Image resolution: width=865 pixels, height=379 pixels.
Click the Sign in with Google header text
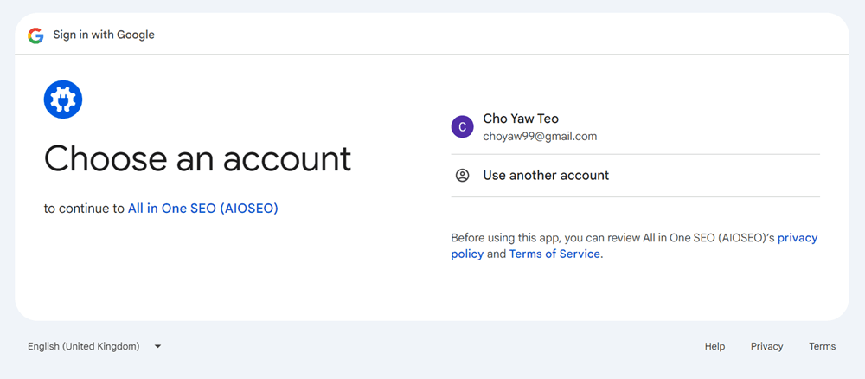pyautogui.click(x=104, y=35)
